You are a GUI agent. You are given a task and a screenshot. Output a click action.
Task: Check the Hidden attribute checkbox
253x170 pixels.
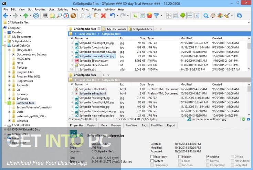[180, 157]
